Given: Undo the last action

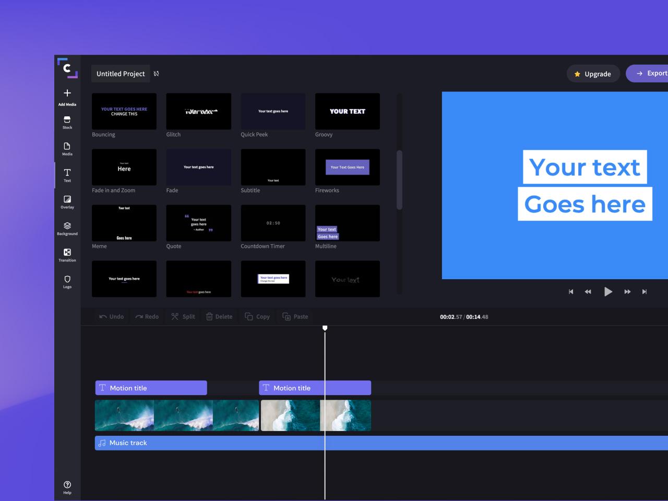Looking at the screenshot, I should pyautogui.click(x=111, y=316).
